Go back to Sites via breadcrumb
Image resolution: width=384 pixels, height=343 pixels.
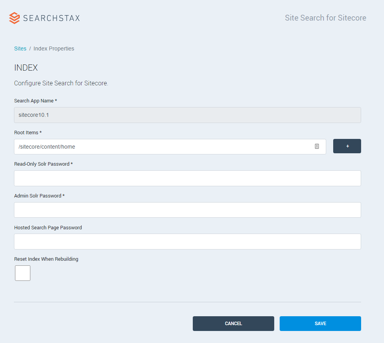pos(20,49)
